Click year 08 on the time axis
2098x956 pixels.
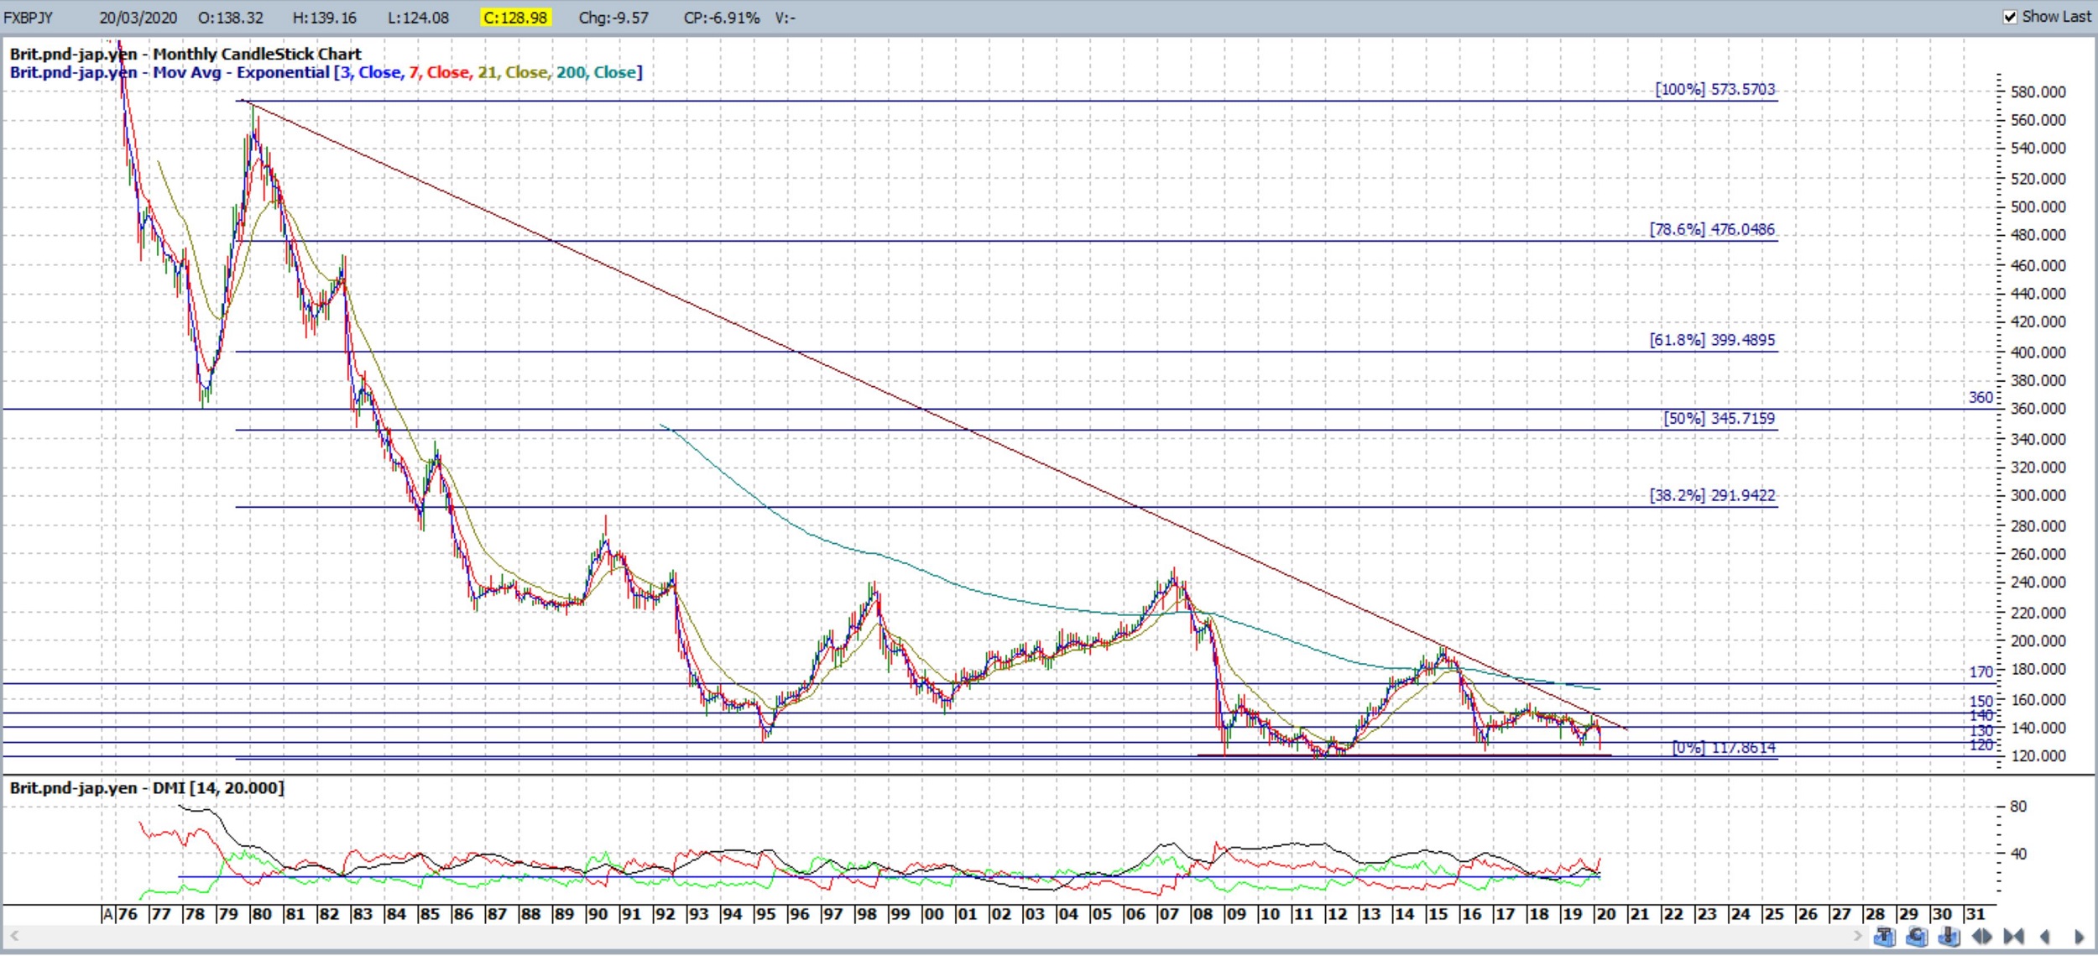[1203, 914]
